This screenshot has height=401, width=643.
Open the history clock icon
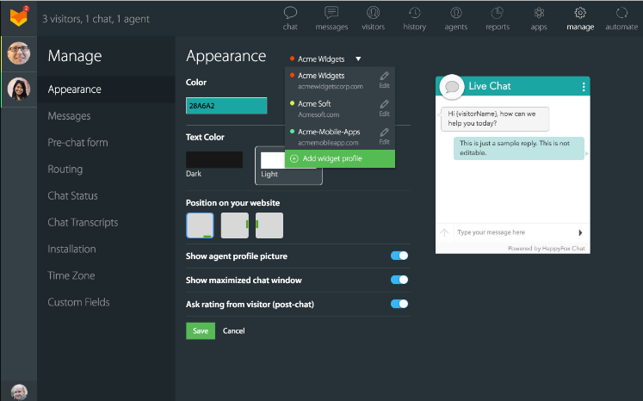pos(415,13)
